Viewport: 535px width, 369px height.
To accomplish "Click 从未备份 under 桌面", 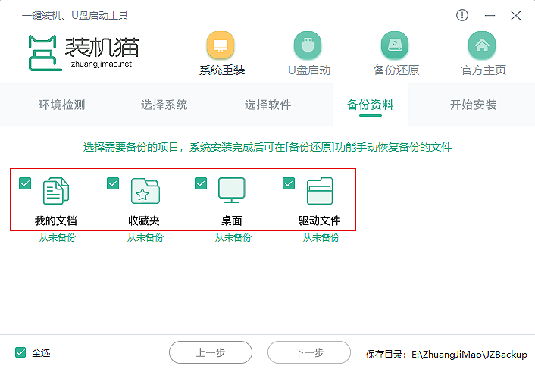I will pyautogui.click(x=233, y=237).
